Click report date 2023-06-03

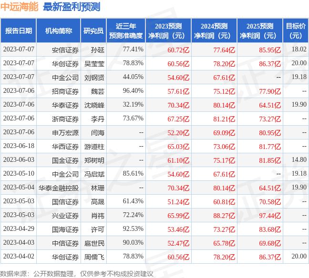coord(19,159)
